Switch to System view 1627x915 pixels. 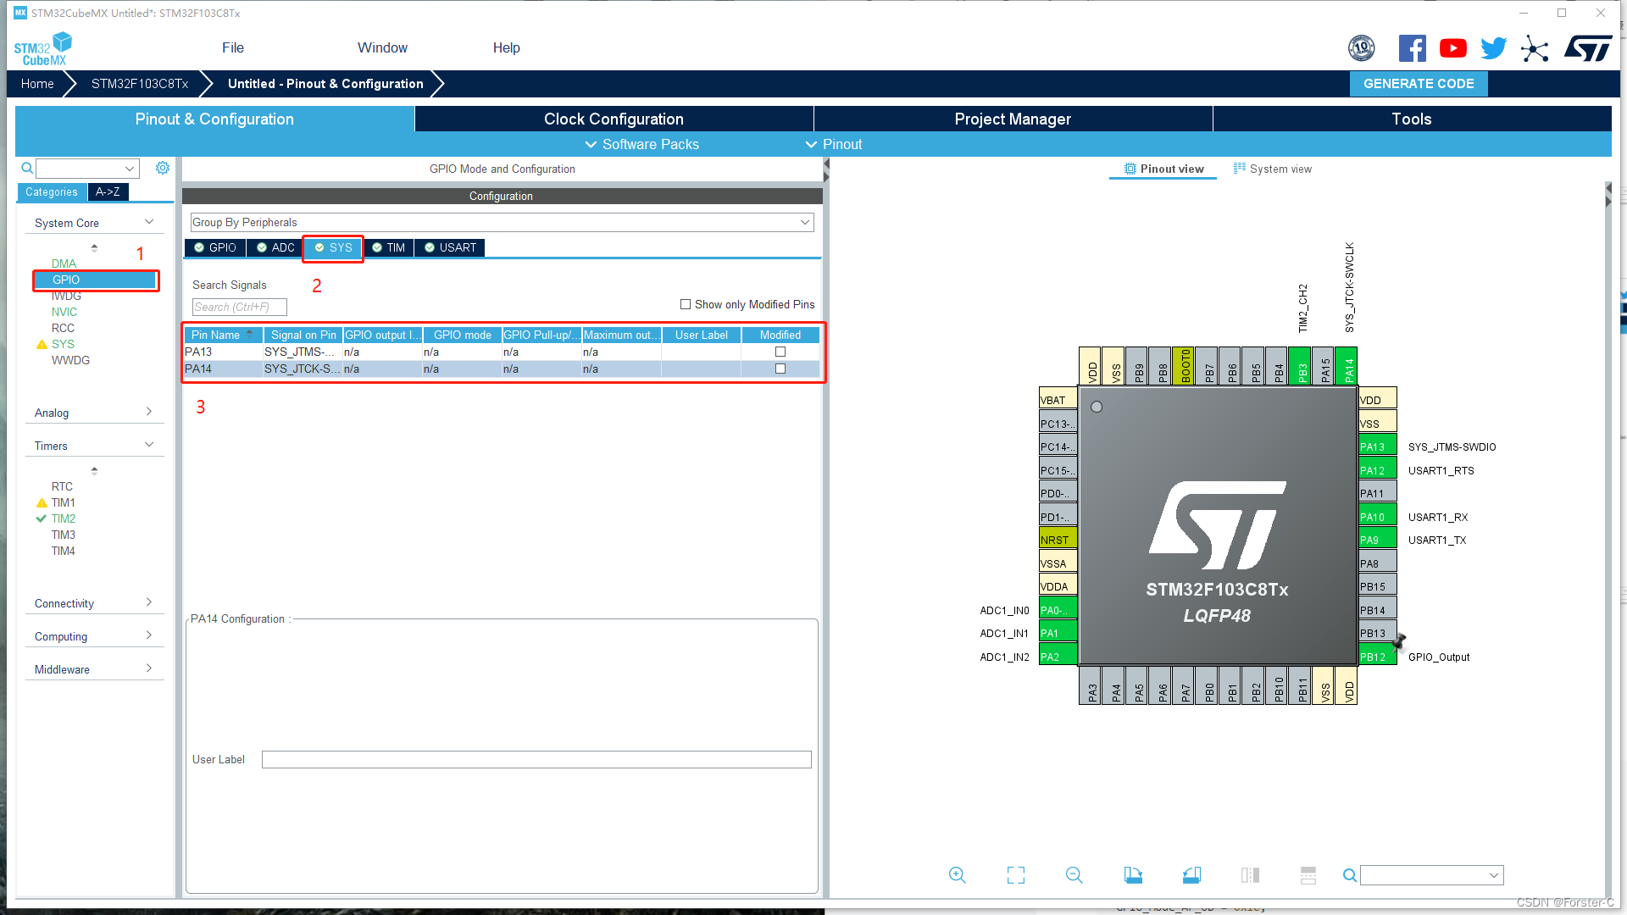click(x=1272, y=169)
